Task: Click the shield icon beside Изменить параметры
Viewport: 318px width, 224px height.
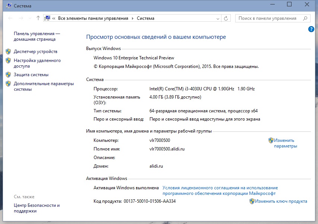Action: pos(271,140)
